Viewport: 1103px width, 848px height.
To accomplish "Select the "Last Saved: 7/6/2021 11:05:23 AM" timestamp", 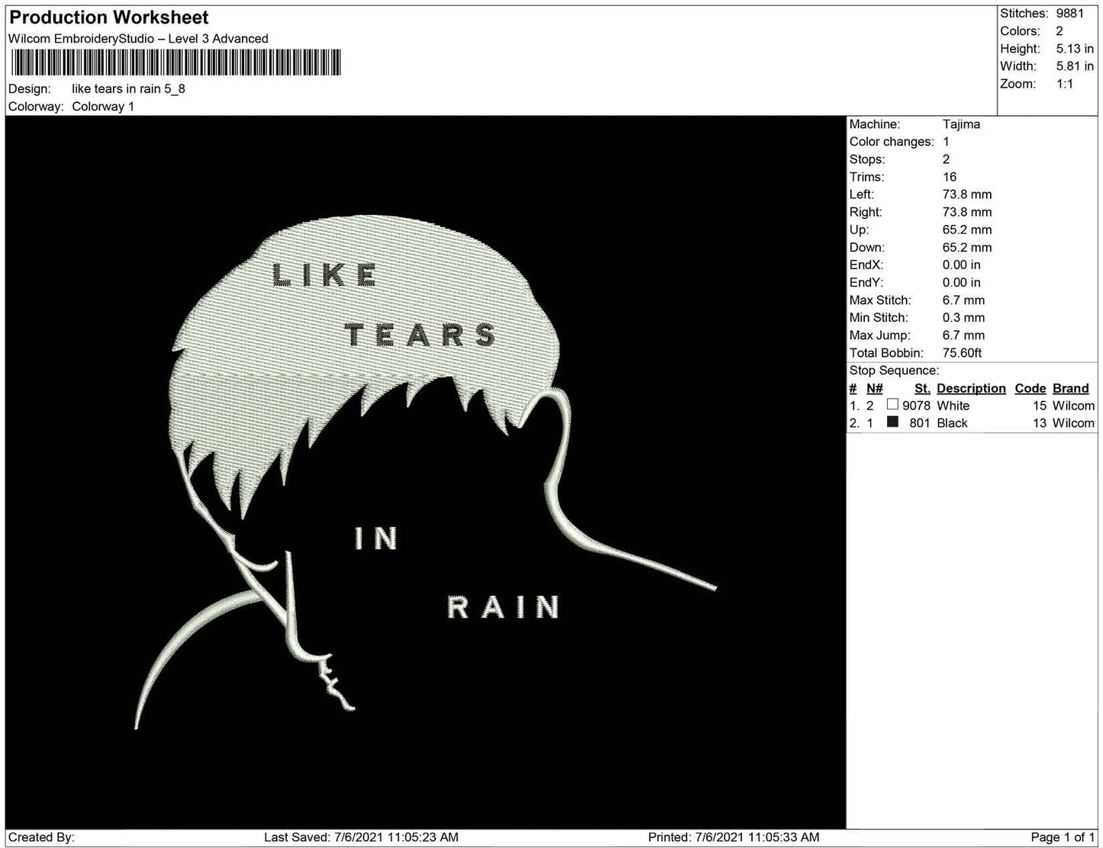I will [x=361, y=837].
